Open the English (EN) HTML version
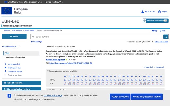 (x=95, y=80)
